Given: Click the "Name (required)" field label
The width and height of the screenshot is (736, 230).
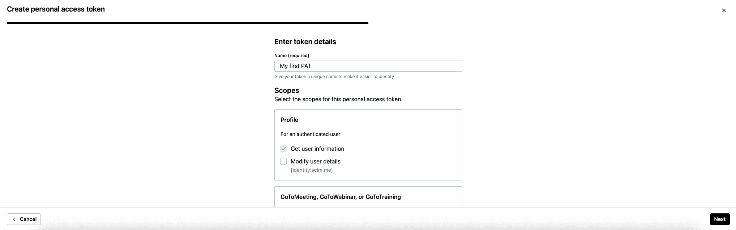Looking at the screenshot, I should [292, 56].
